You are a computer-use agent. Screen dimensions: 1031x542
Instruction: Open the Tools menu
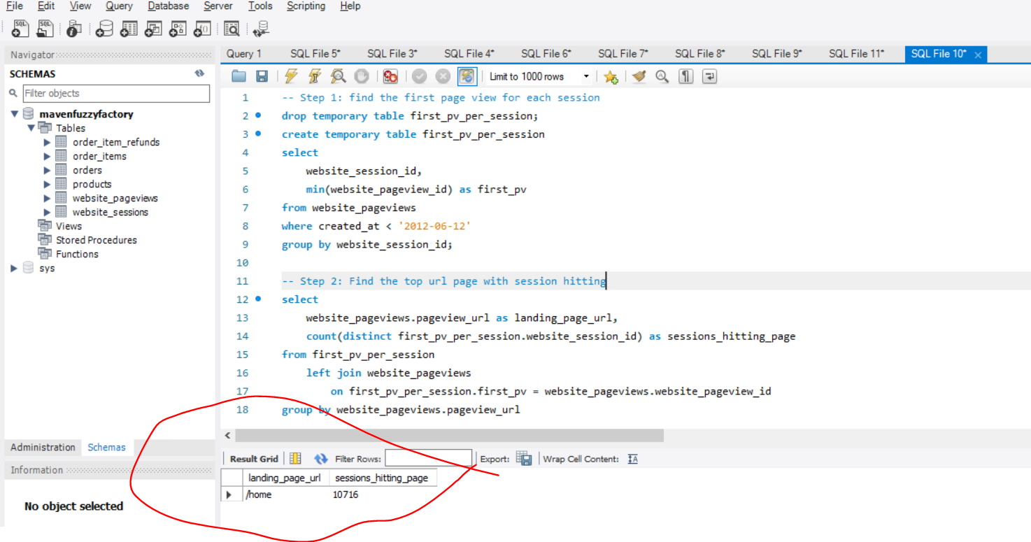(x=260, y=6)
